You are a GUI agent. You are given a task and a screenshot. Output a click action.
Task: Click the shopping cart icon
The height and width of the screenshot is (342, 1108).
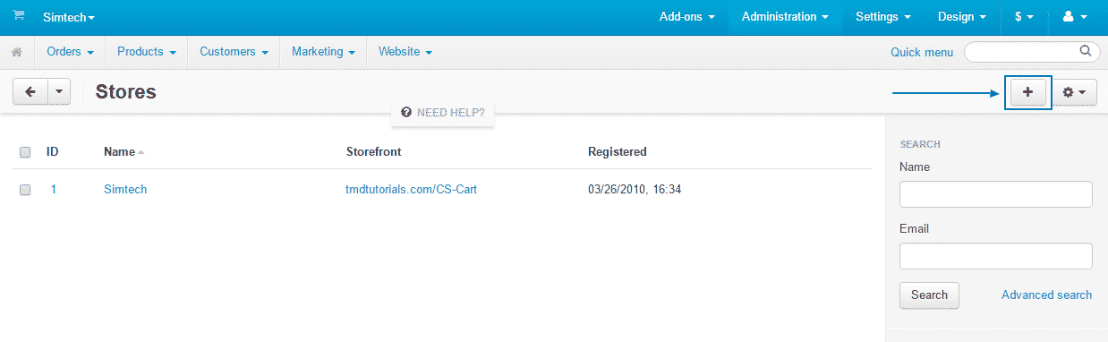click(x=19, y=16)
